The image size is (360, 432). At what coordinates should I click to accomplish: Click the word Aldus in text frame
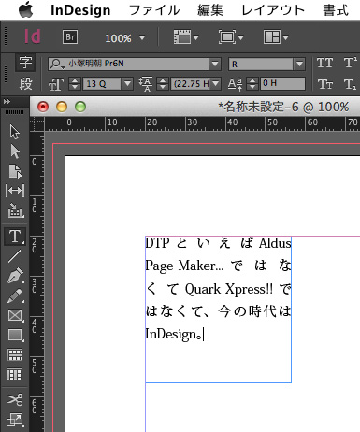(x=275, y=243)
